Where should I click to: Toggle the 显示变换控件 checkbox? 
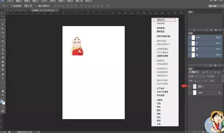[x=36, y=6]
